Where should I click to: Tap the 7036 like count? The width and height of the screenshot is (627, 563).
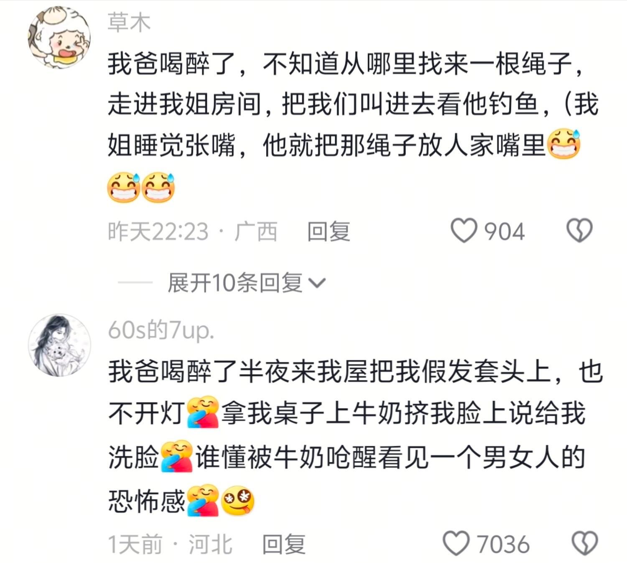(503, 544)
